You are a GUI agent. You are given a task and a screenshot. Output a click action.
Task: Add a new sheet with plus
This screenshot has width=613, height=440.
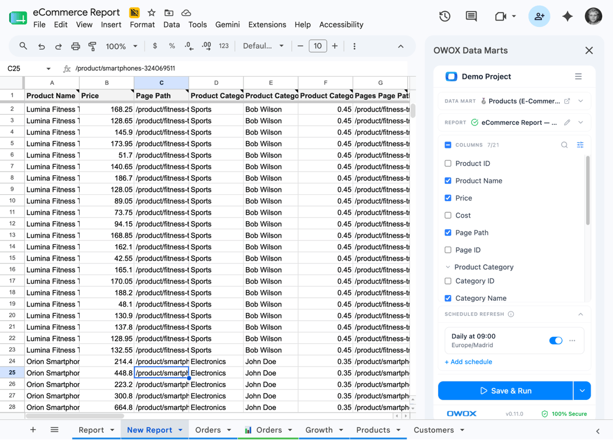click(x=33, y=430)
